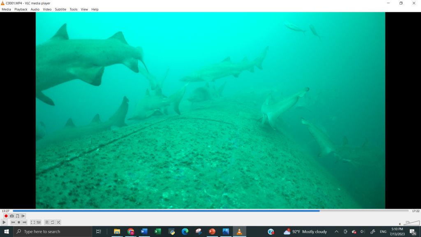Show extended settings and effects
Screen dimensions: 421x237
[39, 222]
